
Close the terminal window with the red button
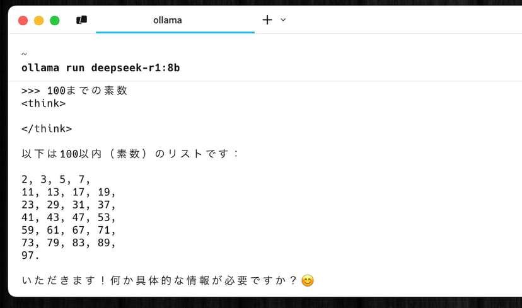coord(23,20)
